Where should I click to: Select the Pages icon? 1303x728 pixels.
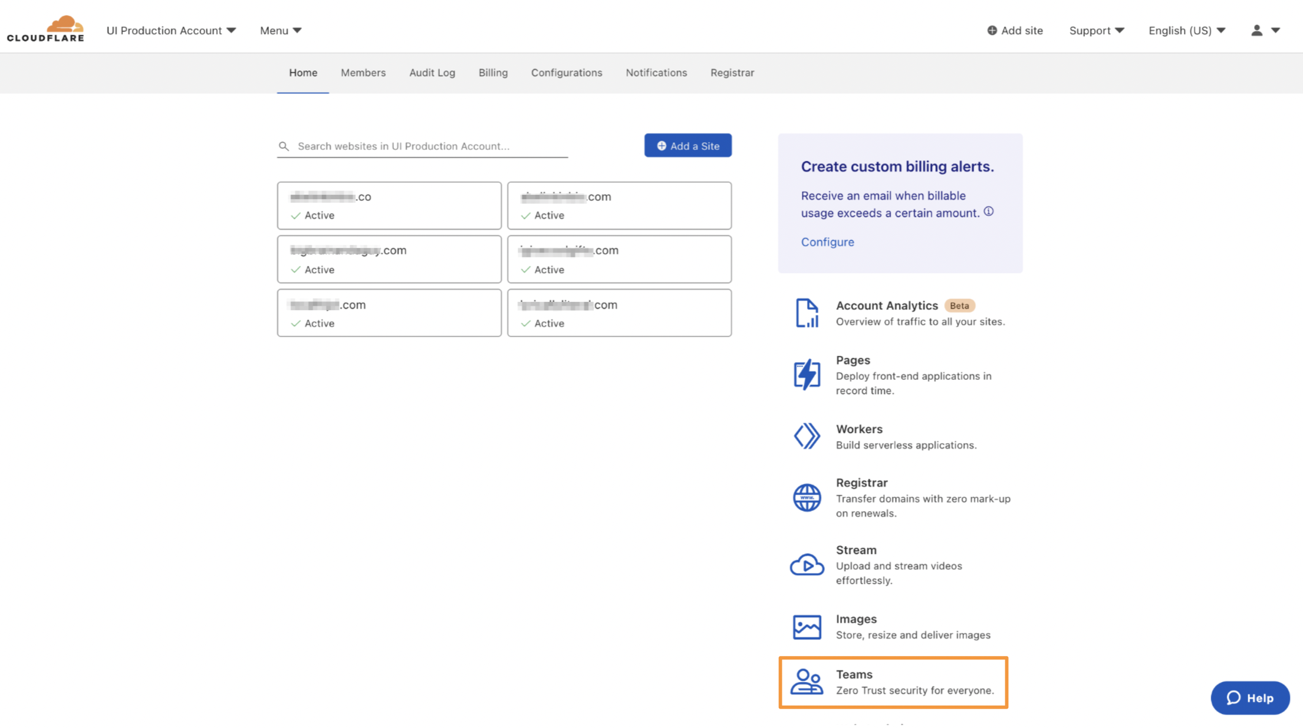point(807,375)
